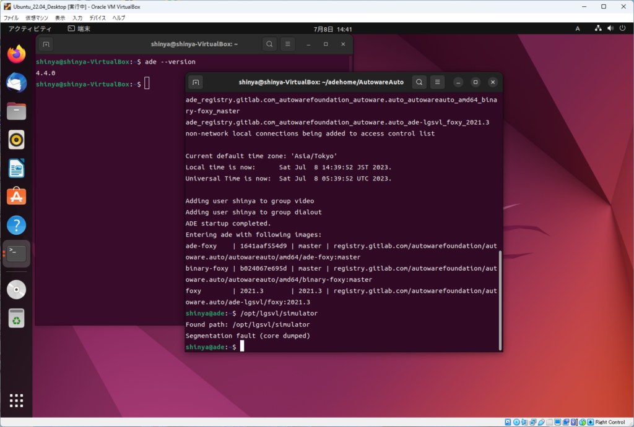
Task: Open search in background terminal window
Action: (269, 44)
